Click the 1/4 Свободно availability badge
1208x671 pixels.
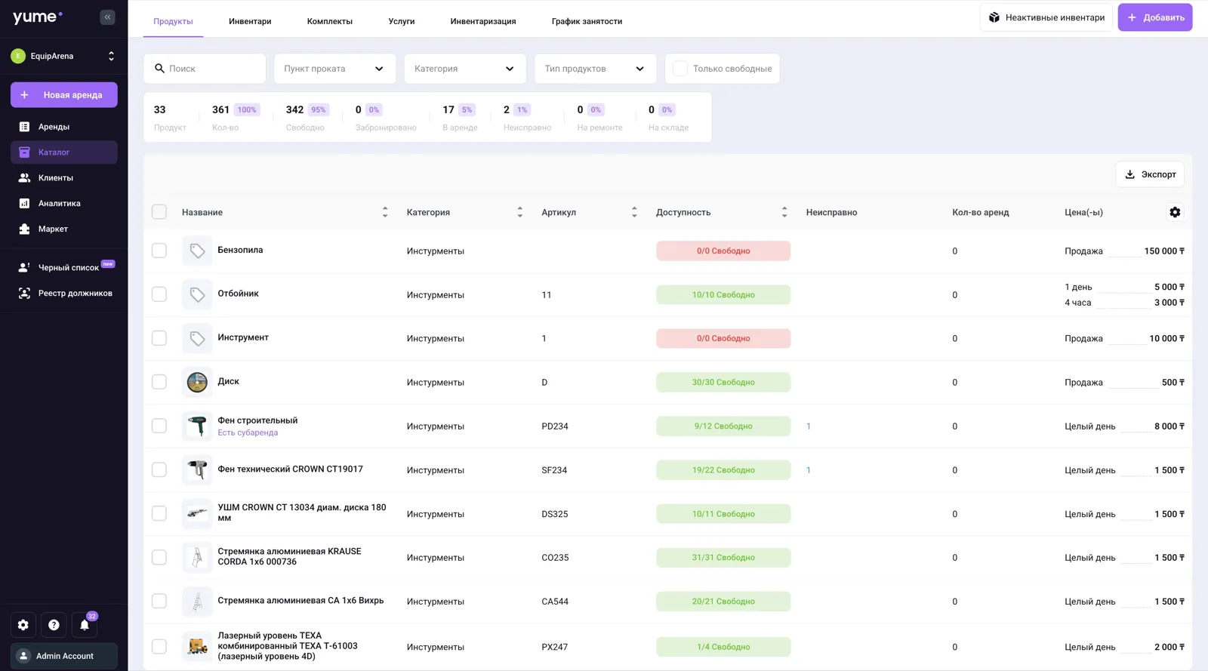[x=723, y=647]
